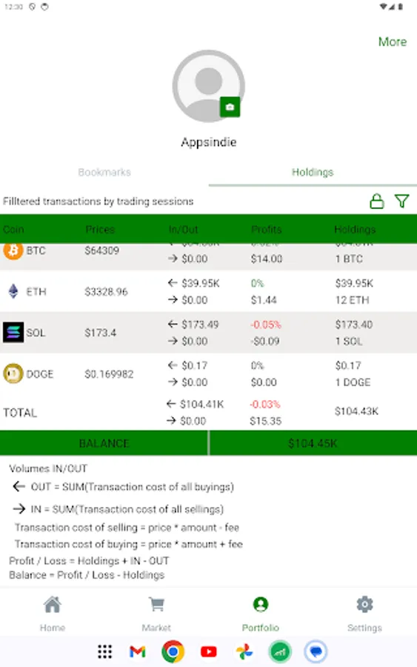Viewport: 417px width, 667px height.
Task: Tap the Profit / Loss formula line
Action: coord(89,561)
